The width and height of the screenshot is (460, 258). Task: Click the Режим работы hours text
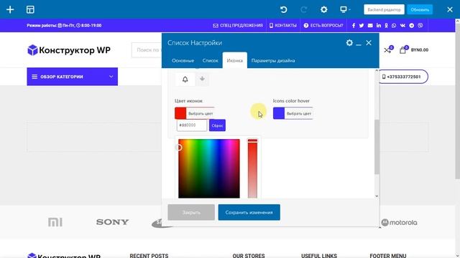(64, 26)
